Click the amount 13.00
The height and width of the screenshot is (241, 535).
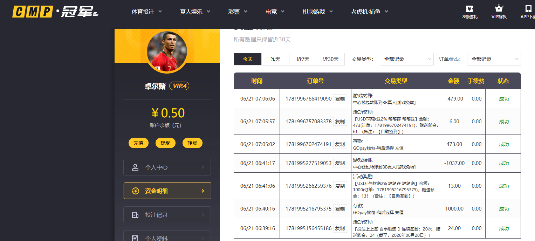454,186
